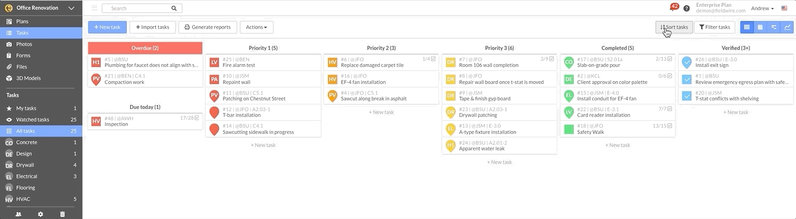796x219 pixels.
Task: Open the people icon in sidebar footer
Action: 18,214
